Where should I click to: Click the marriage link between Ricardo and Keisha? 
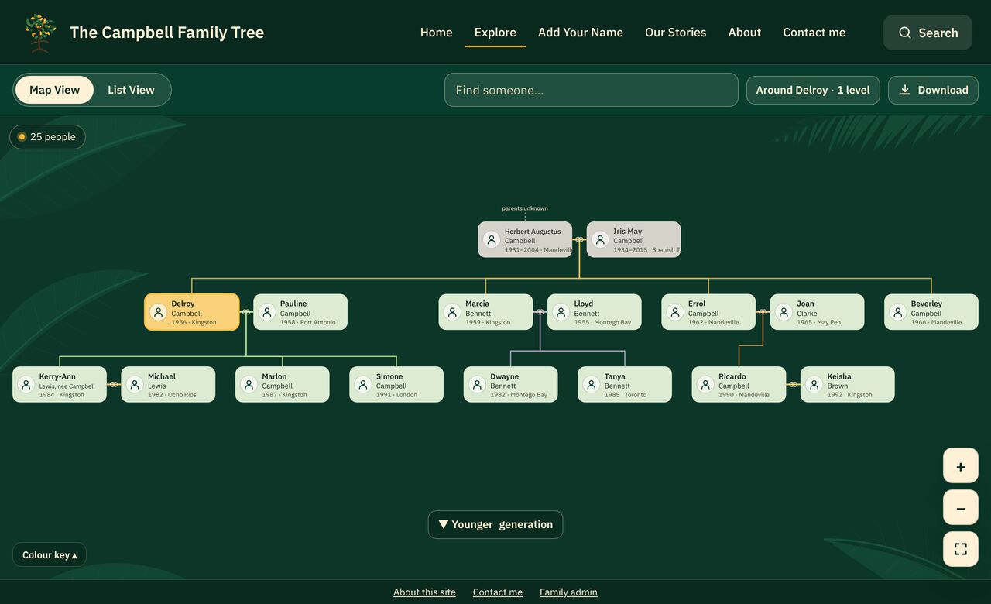[x=793, y=384]
